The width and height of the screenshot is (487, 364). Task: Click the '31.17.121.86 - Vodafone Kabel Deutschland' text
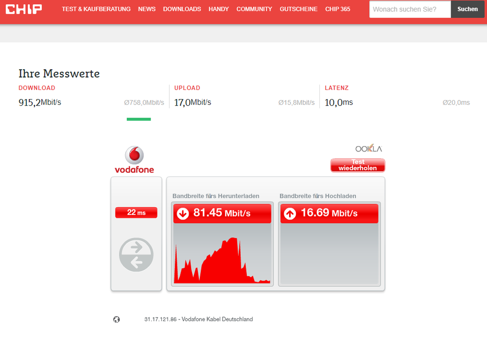coord(198,319)
